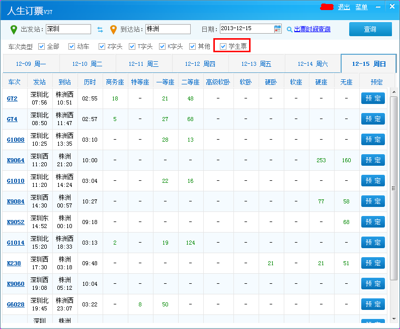This screenshot has height=329, width=400.
Task: Switch to the 12-09 周一 tab
Action: coord(31,64)
